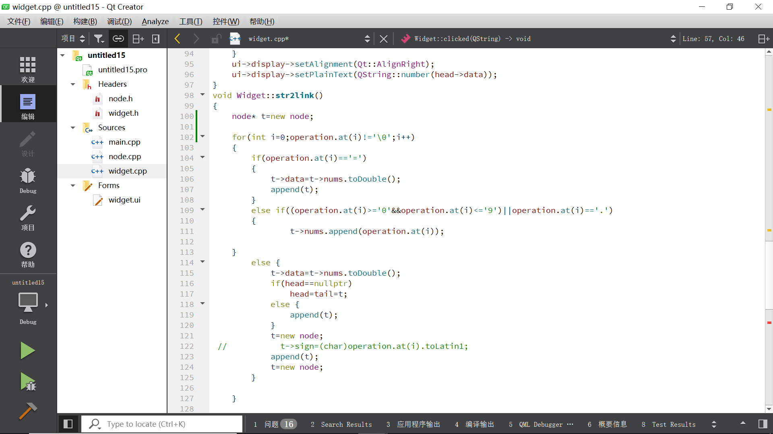Click the green Run button
This screenshot has height=434, width=773.
tap(28, 350)
